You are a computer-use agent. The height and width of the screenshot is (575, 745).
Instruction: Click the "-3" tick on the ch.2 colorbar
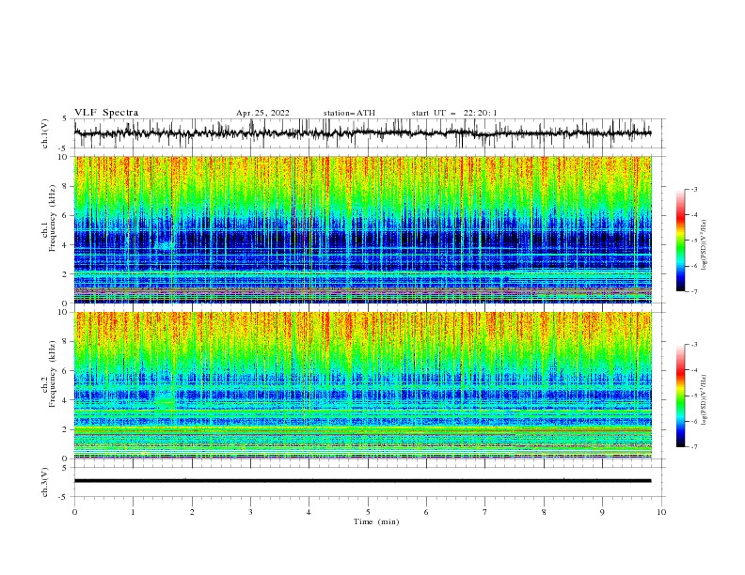point(693,345)
